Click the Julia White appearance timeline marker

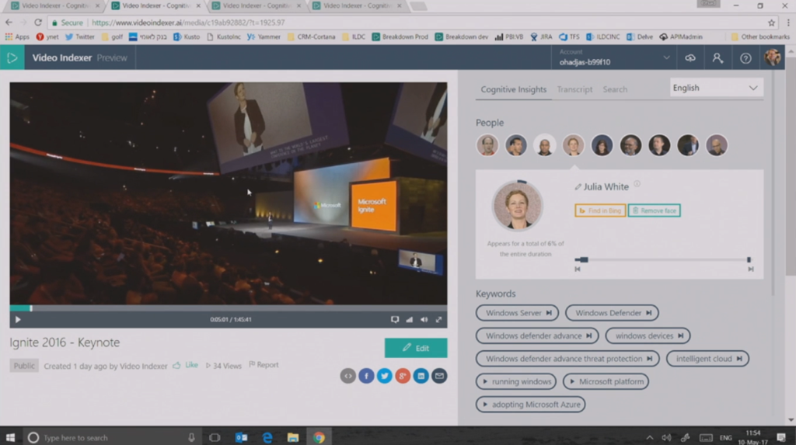coord(584,260)
